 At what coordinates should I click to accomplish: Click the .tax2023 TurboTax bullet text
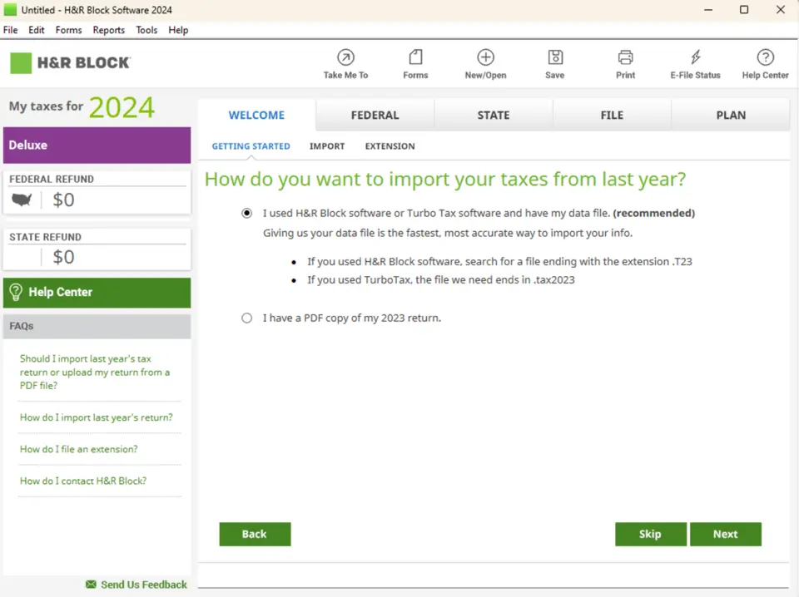[441, 280]
